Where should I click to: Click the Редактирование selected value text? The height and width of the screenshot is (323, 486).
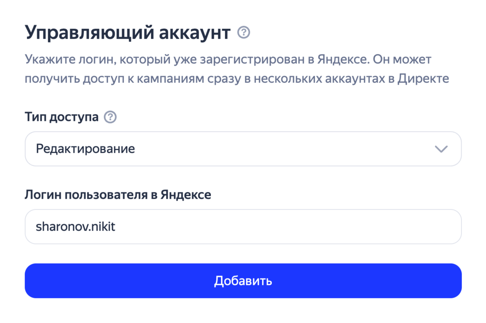(86, 149)
